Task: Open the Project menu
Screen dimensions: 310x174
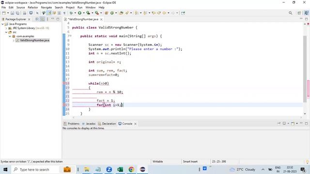Action: [70, 7]
